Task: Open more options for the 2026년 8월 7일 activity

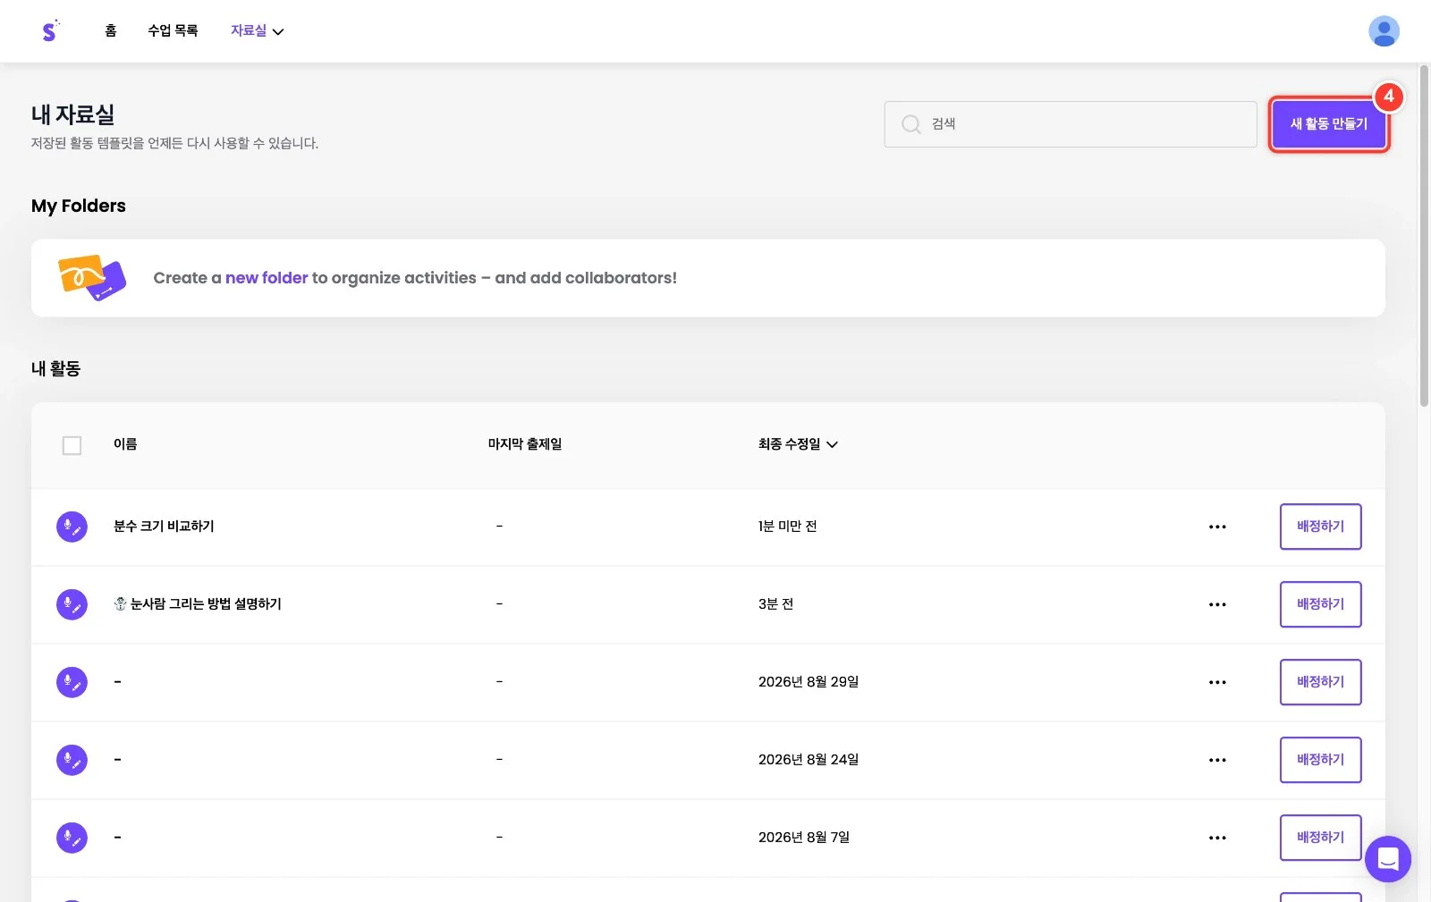Action: point(1217,838)
